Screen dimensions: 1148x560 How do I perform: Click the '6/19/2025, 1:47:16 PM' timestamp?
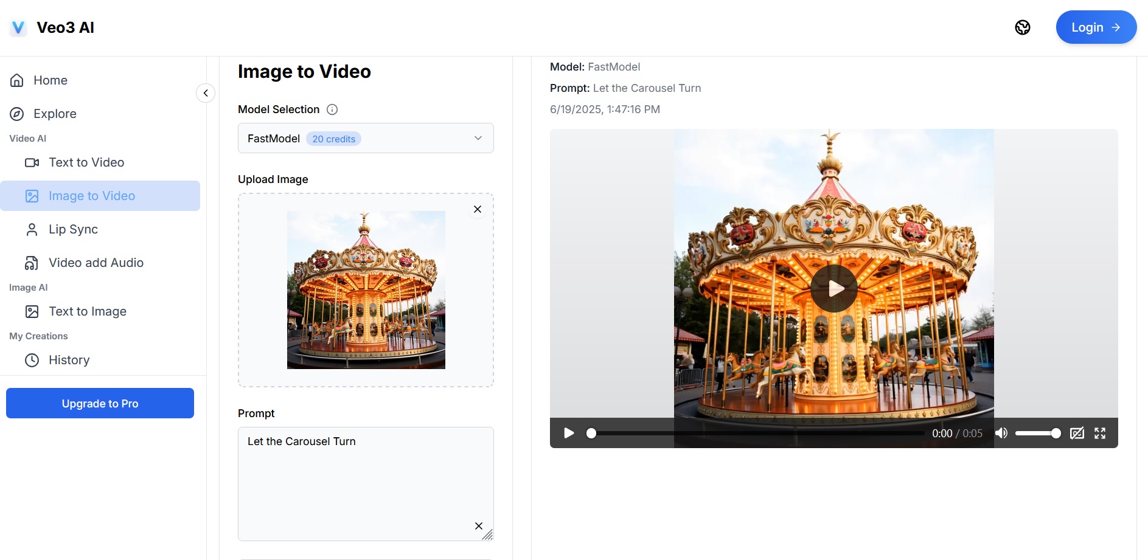[605, 109]
